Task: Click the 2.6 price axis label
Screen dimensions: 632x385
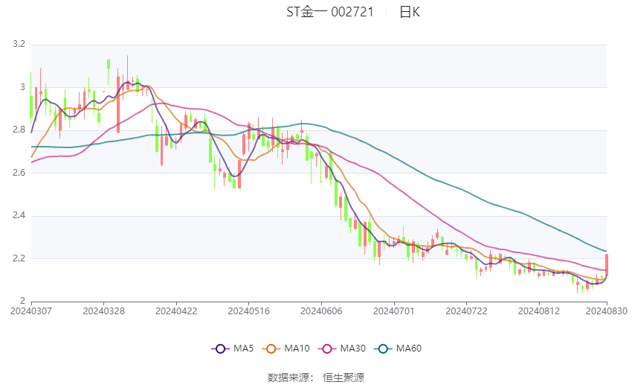Action: 19,173
